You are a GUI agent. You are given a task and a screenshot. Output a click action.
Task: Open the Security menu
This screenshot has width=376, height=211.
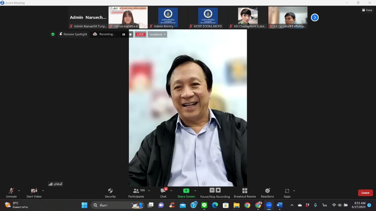coord(110,193)
